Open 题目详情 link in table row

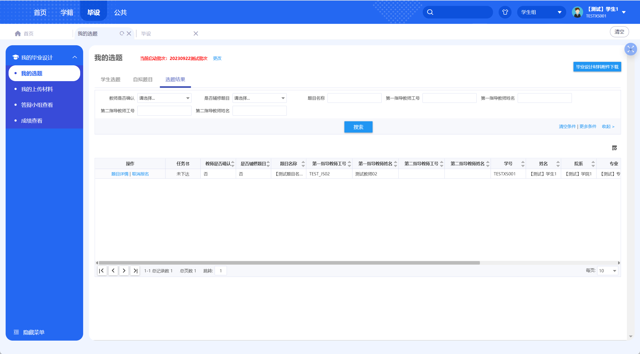coord(120,174)
